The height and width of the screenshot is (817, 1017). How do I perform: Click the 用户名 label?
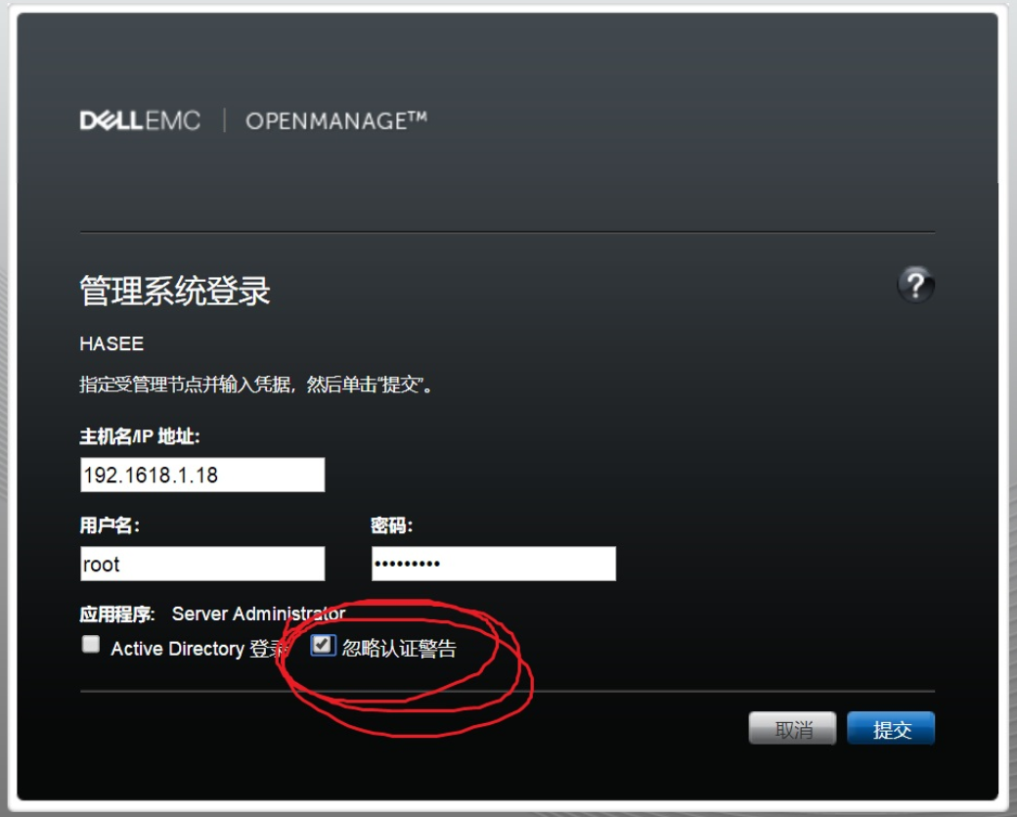pos(110,525)
